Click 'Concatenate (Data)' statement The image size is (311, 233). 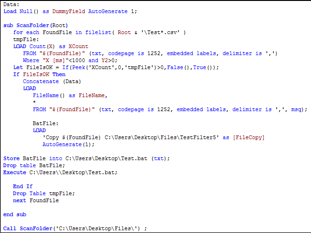[x=52, y=82]
